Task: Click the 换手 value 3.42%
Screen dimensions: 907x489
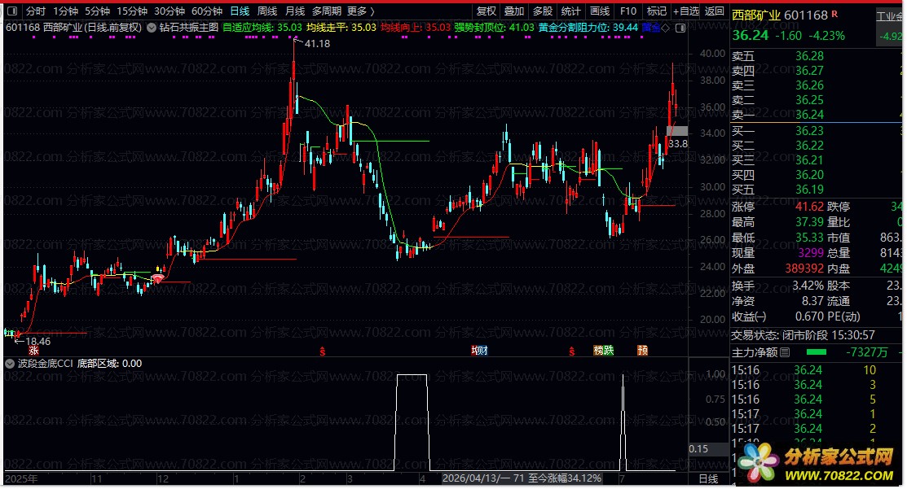Action: (808, 286)
